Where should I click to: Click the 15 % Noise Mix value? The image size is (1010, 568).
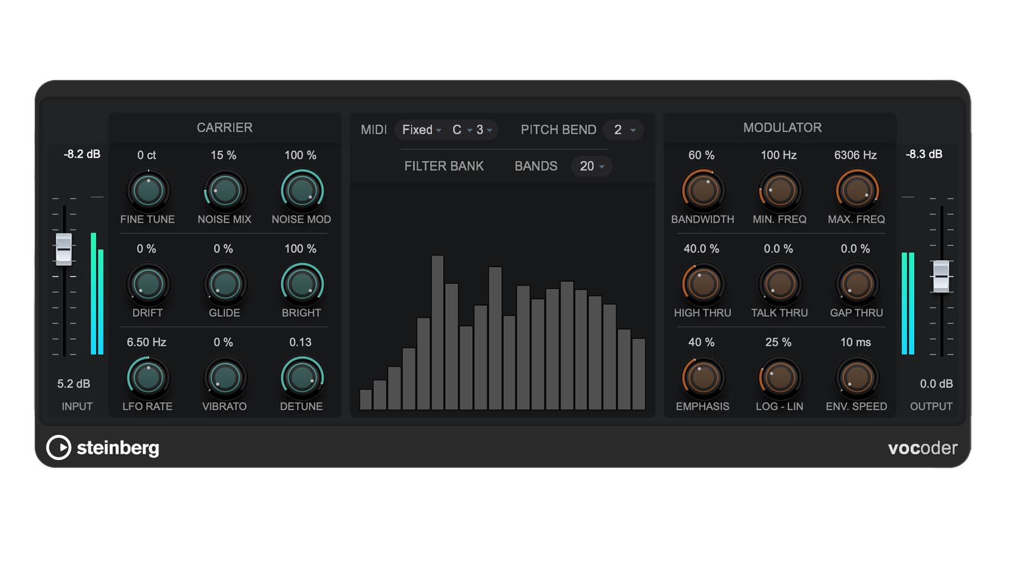pyautogui.click(x=223, y=155)
